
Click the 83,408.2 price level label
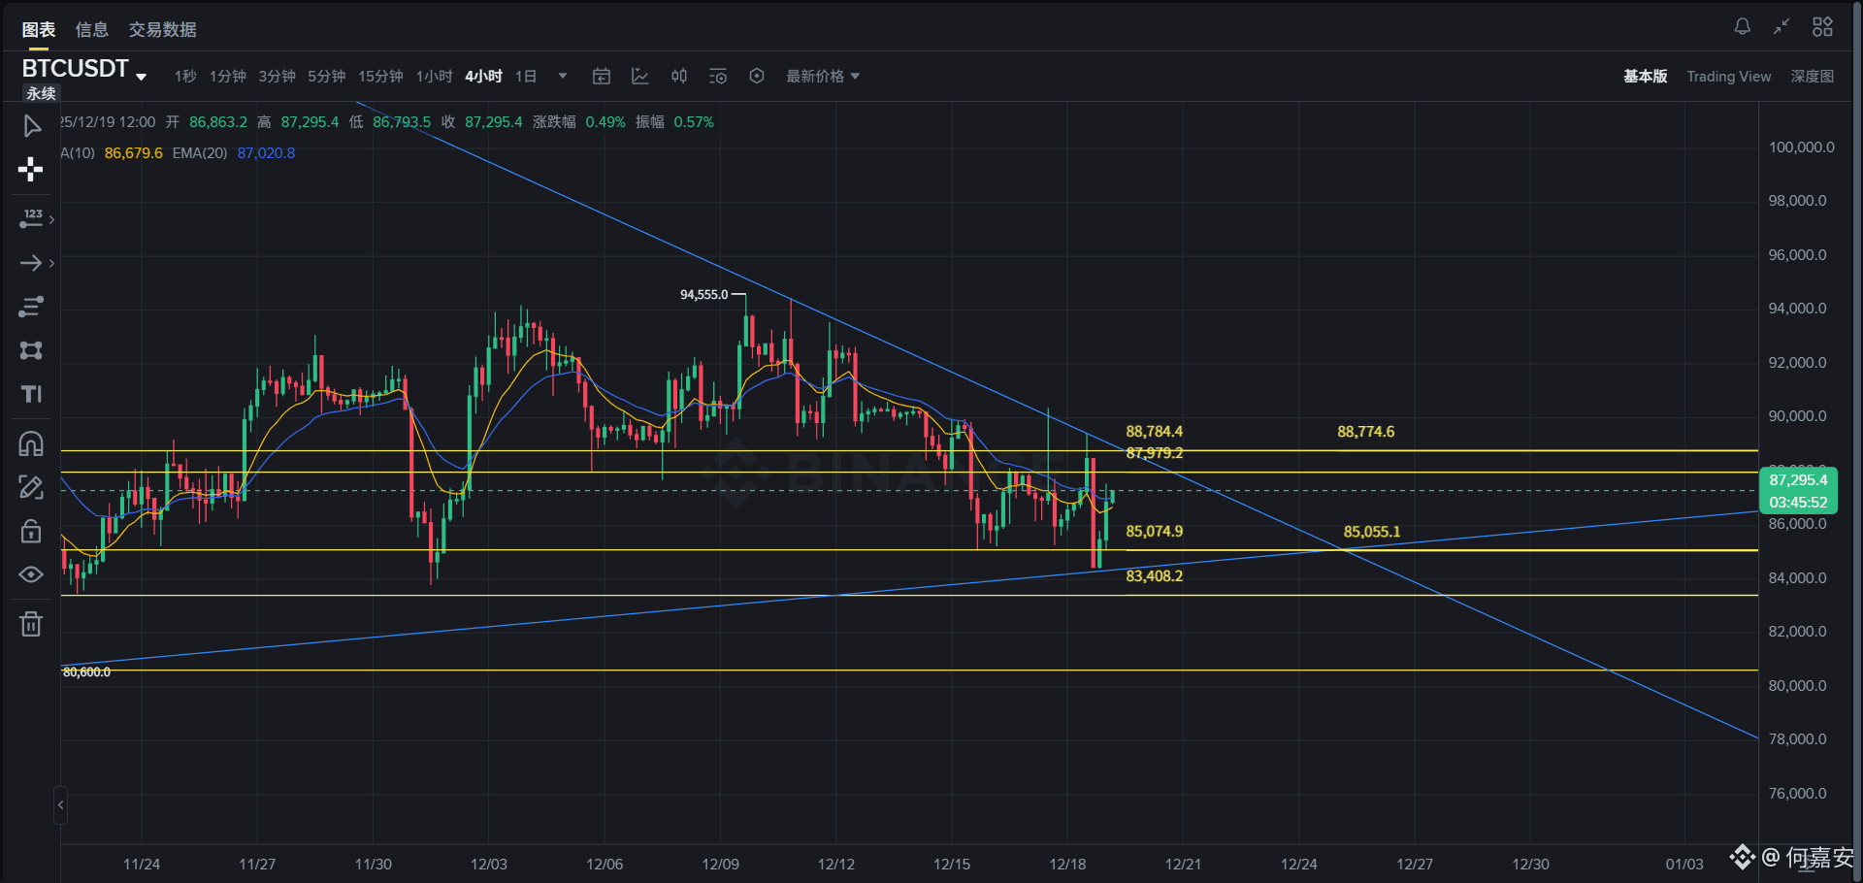click(1154, 576)
